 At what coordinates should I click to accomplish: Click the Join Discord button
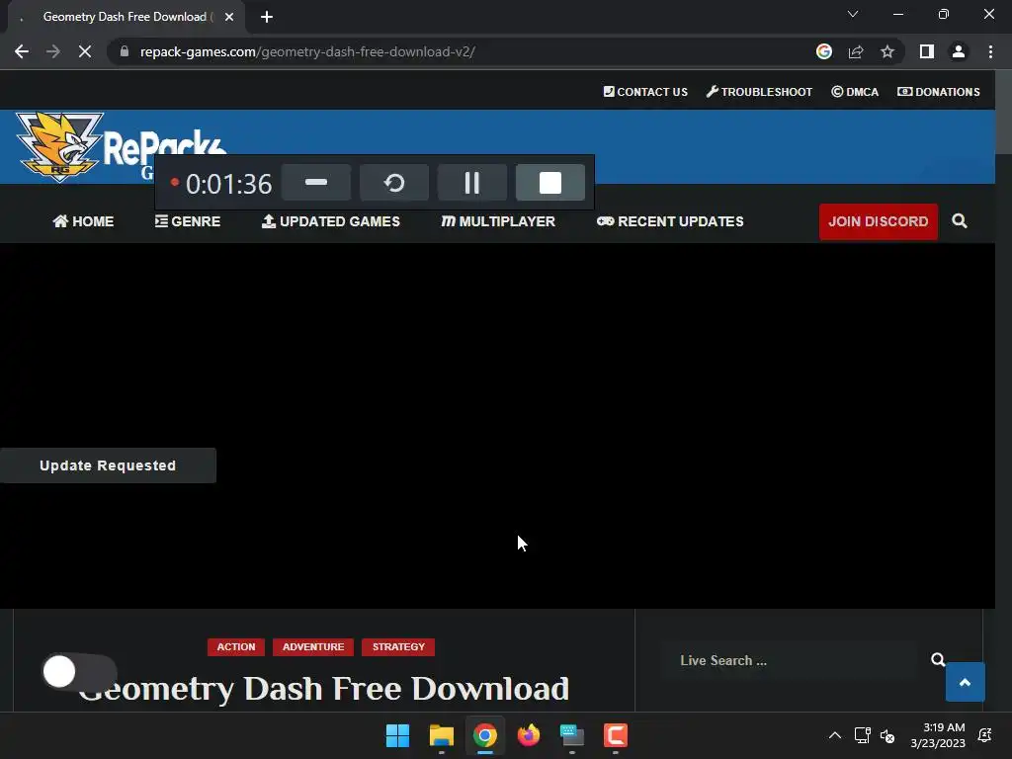[x=879, y=221]
